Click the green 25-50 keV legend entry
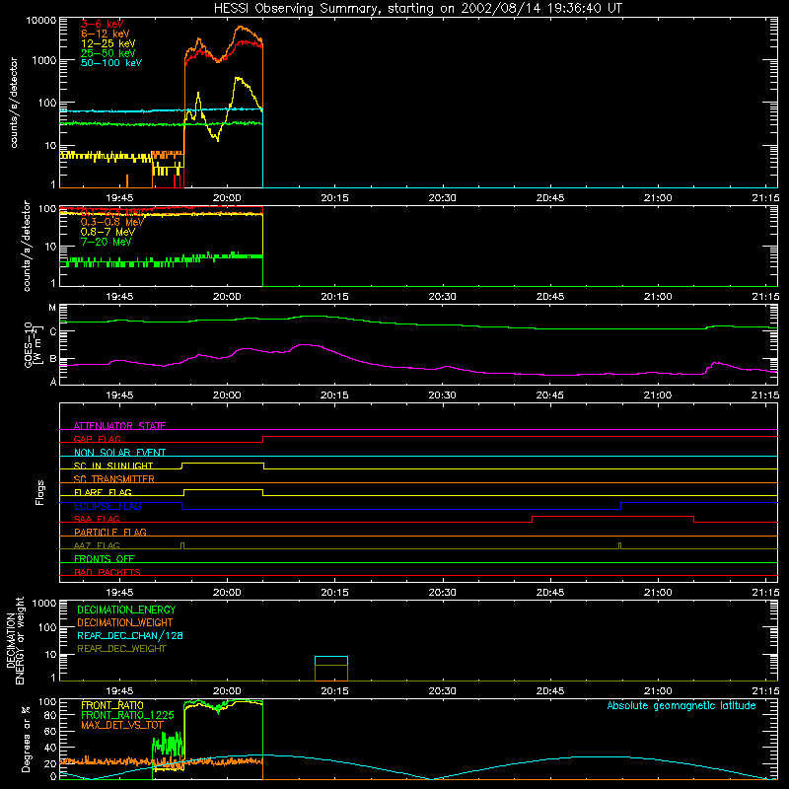 click(108, 53)
